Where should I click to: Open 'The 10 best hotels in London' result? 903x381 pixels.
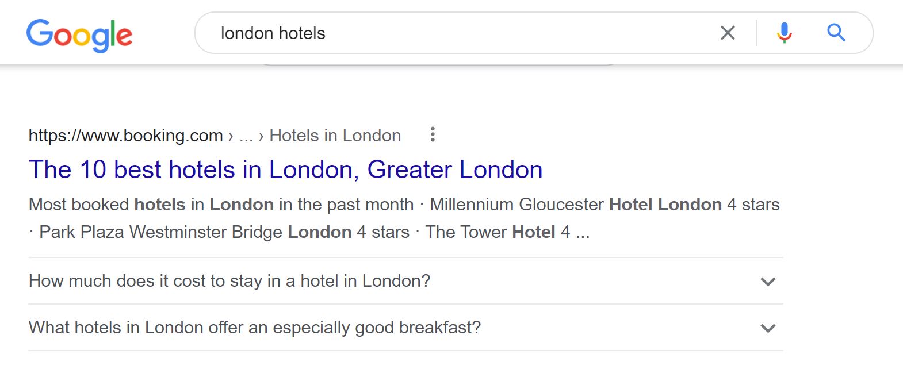coord(286,170)
